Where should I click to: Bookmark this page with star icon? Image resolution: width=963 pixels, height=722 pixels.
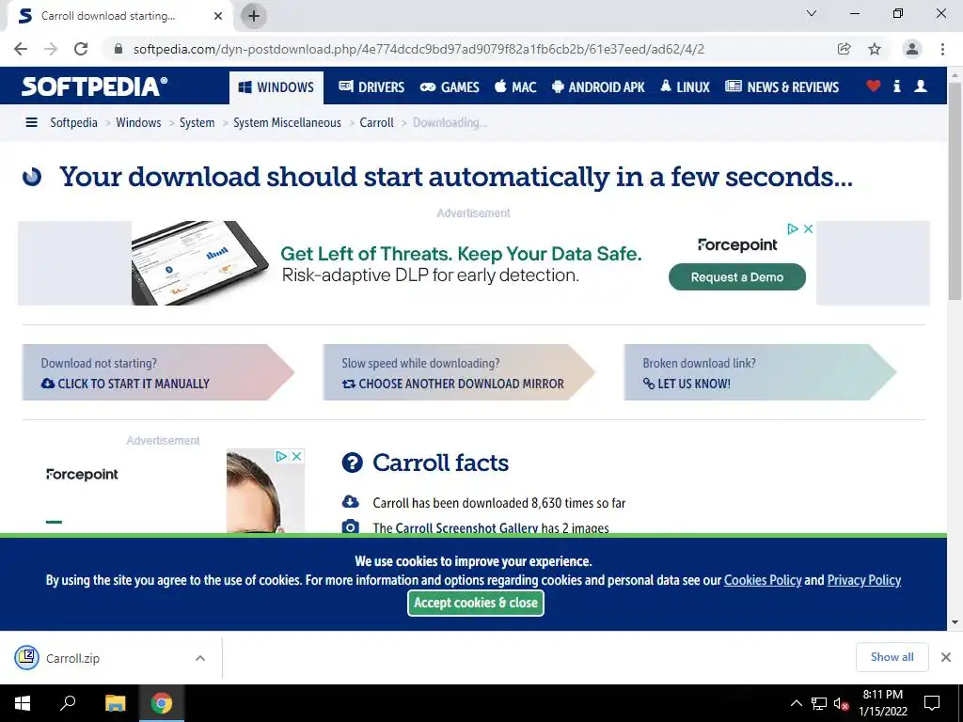(x=875, y=49)
